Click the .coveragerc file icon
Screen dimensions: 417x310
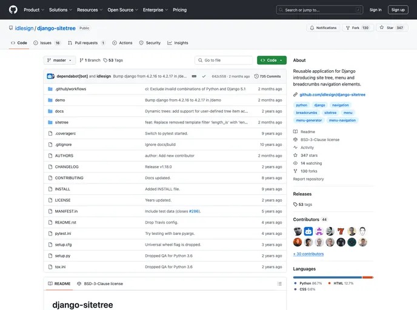(x=50, y=134)
